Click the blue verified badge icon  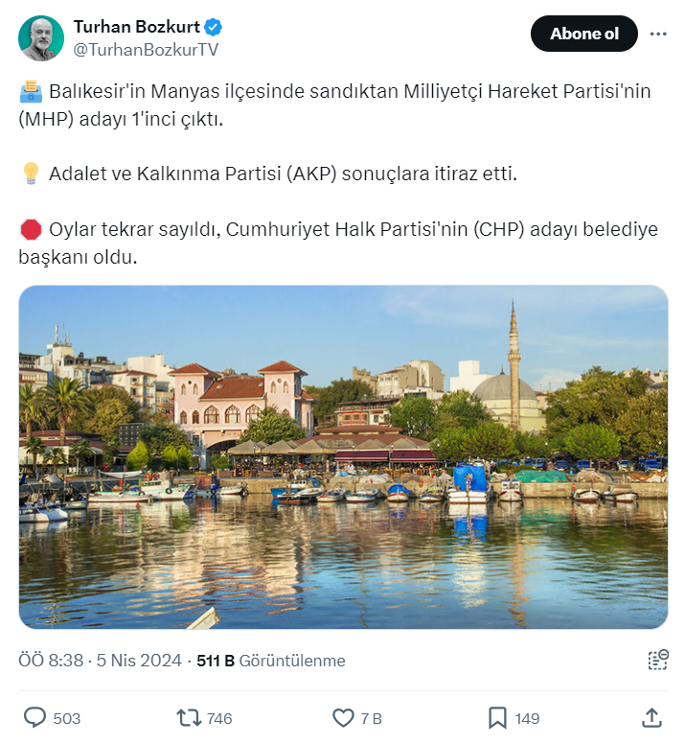point(209,27)
